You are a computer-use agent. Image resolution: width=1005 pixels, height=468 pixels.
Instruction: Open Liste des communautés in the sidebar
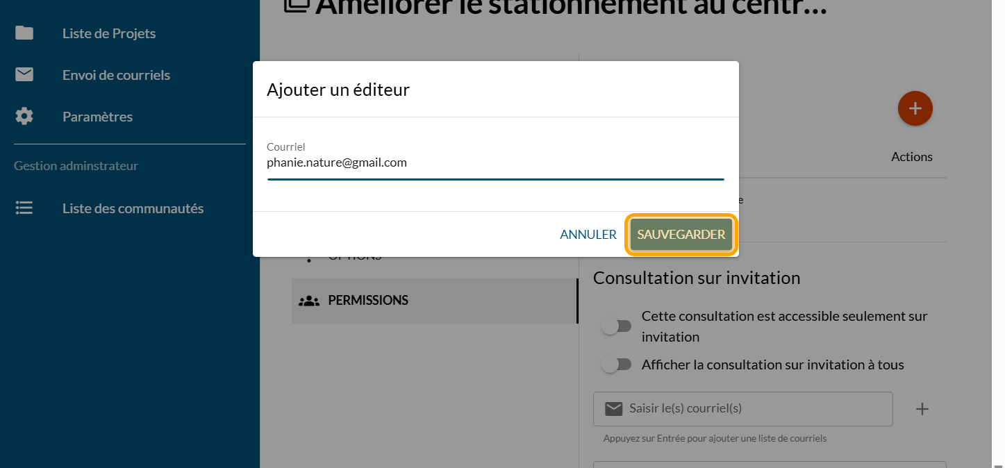tap(133, 208)
